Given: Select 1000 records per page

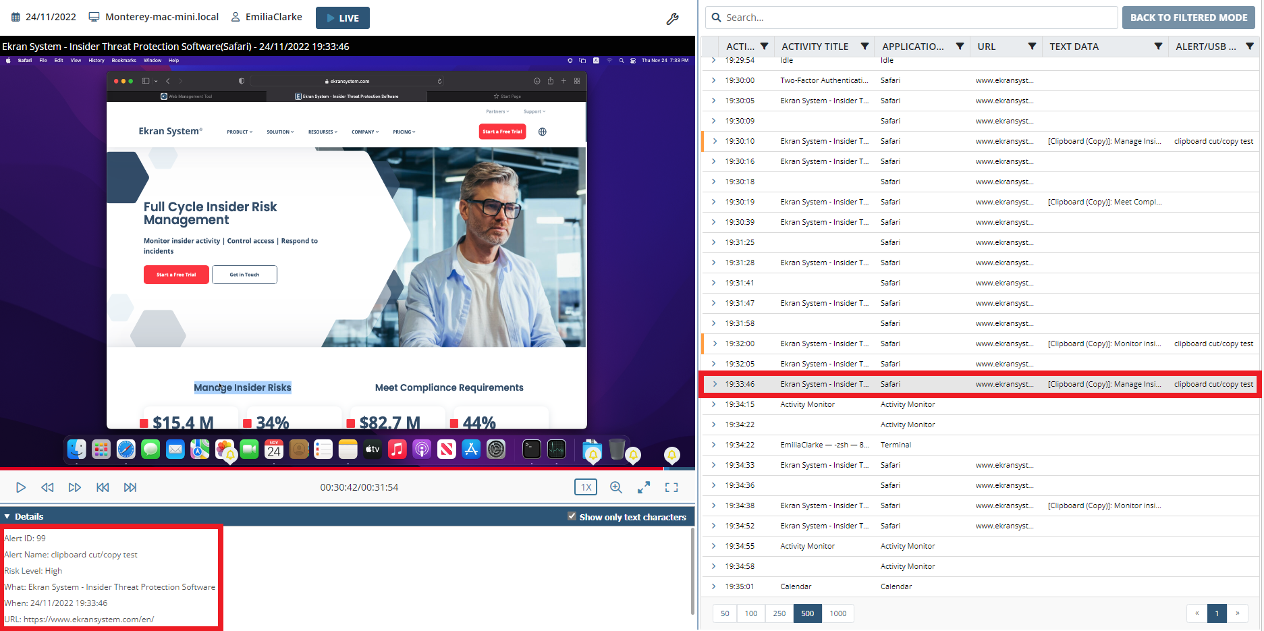Looking at the screenshot, I should 837,613.
